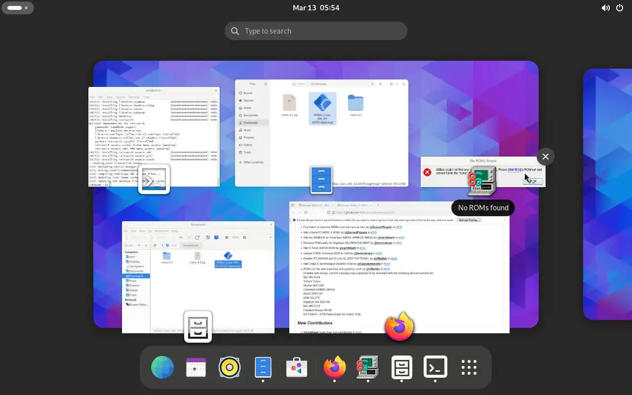Switch to the adjacent workspace on the right
Viewport: 632px width, 395px height.
[x=608, y=194]
